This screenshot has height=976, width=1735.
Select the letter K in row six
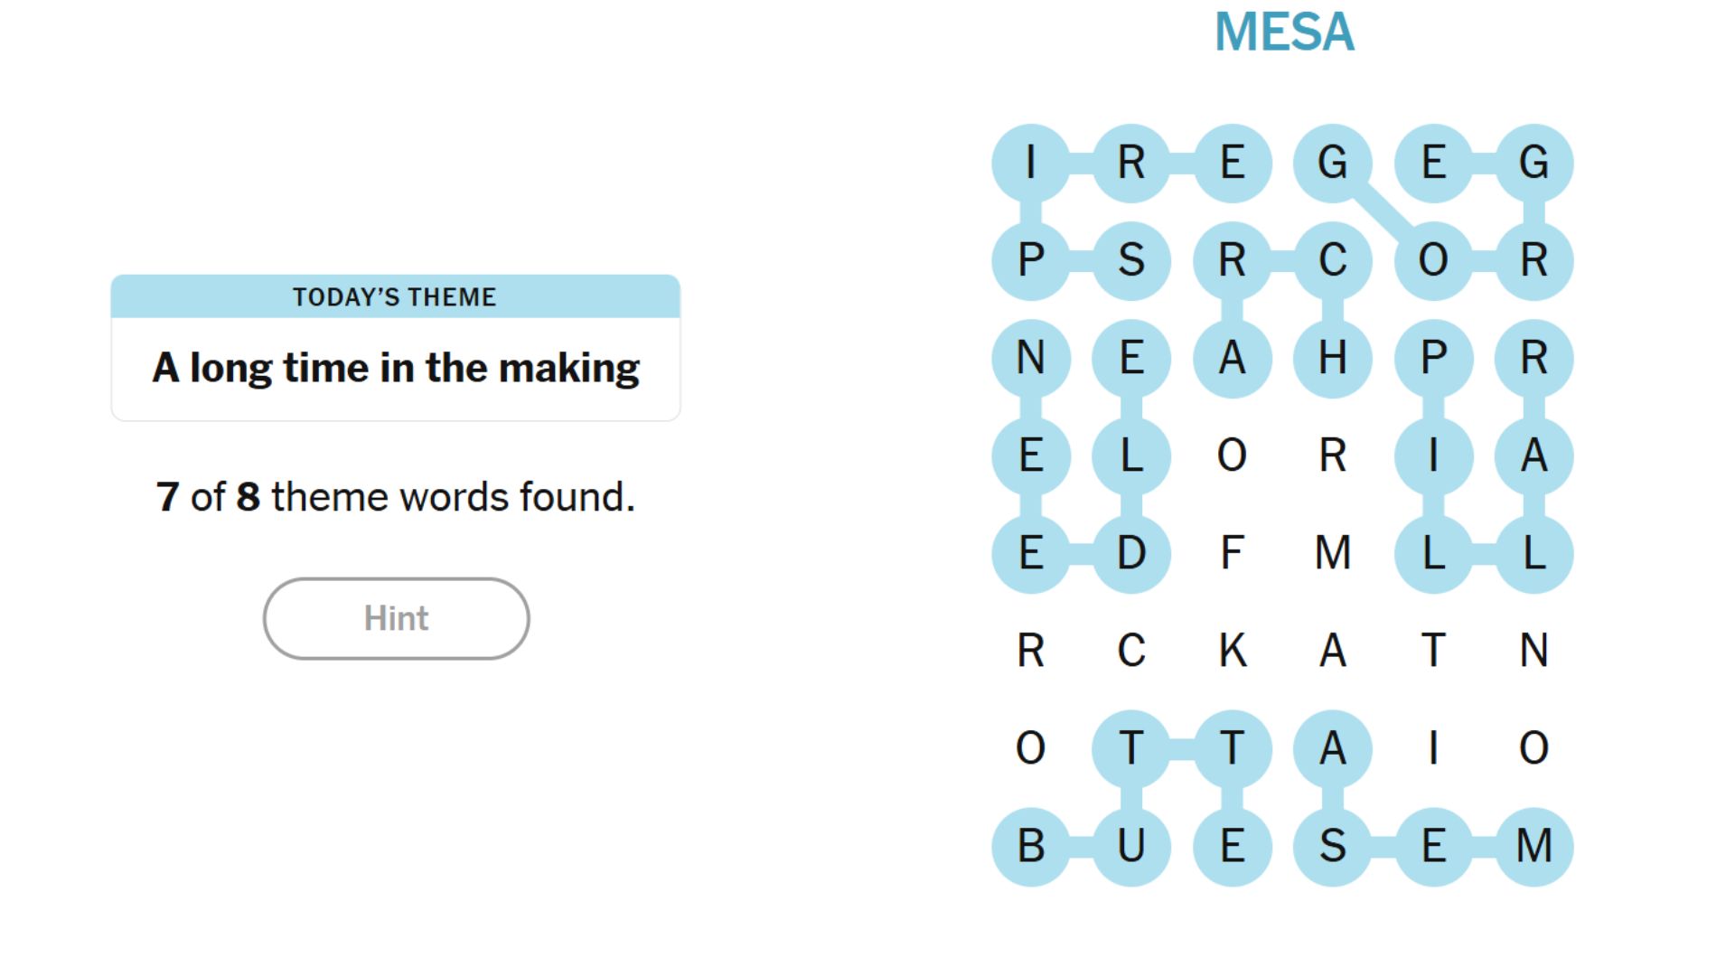click(x=1232, y=651)
